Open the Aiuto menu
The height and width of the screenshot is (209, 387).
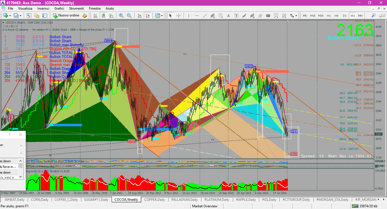pyautogui.click(x=110, y=8)
